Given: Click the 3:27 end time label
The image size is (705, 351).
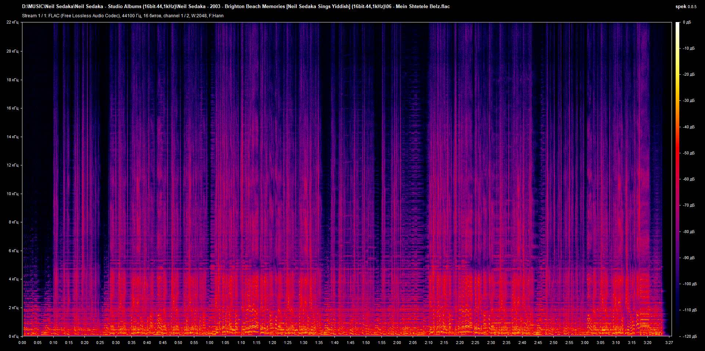Looking at the screenshot, I should [669, 343].
